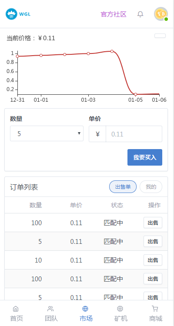Screen dimensions: 174x326
Task: Click the chart peak data point
Action: click(112, 51)
